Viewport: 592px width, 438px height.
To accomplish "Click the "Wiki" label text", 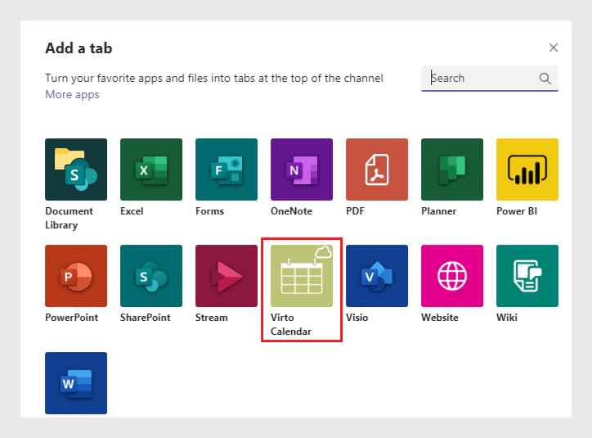I will coord(507,318).
